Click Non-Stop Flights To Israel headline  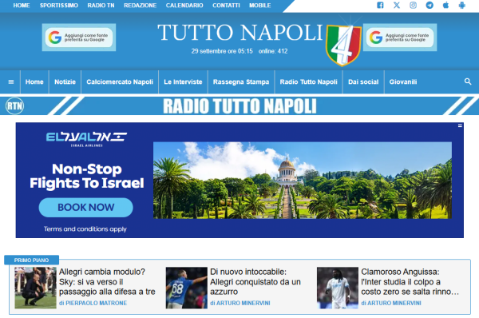pyautogui.click(x=87, y=176)
